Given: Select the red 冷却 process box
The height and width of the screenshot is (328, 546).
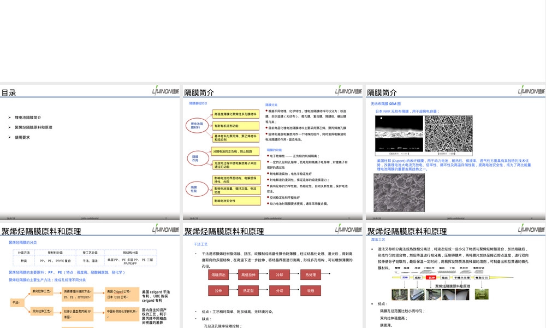Looking at the screenshot, I should (280, 274).
